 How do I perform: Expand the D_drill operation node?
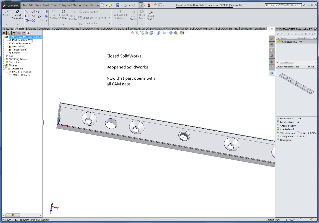(10, 75)
